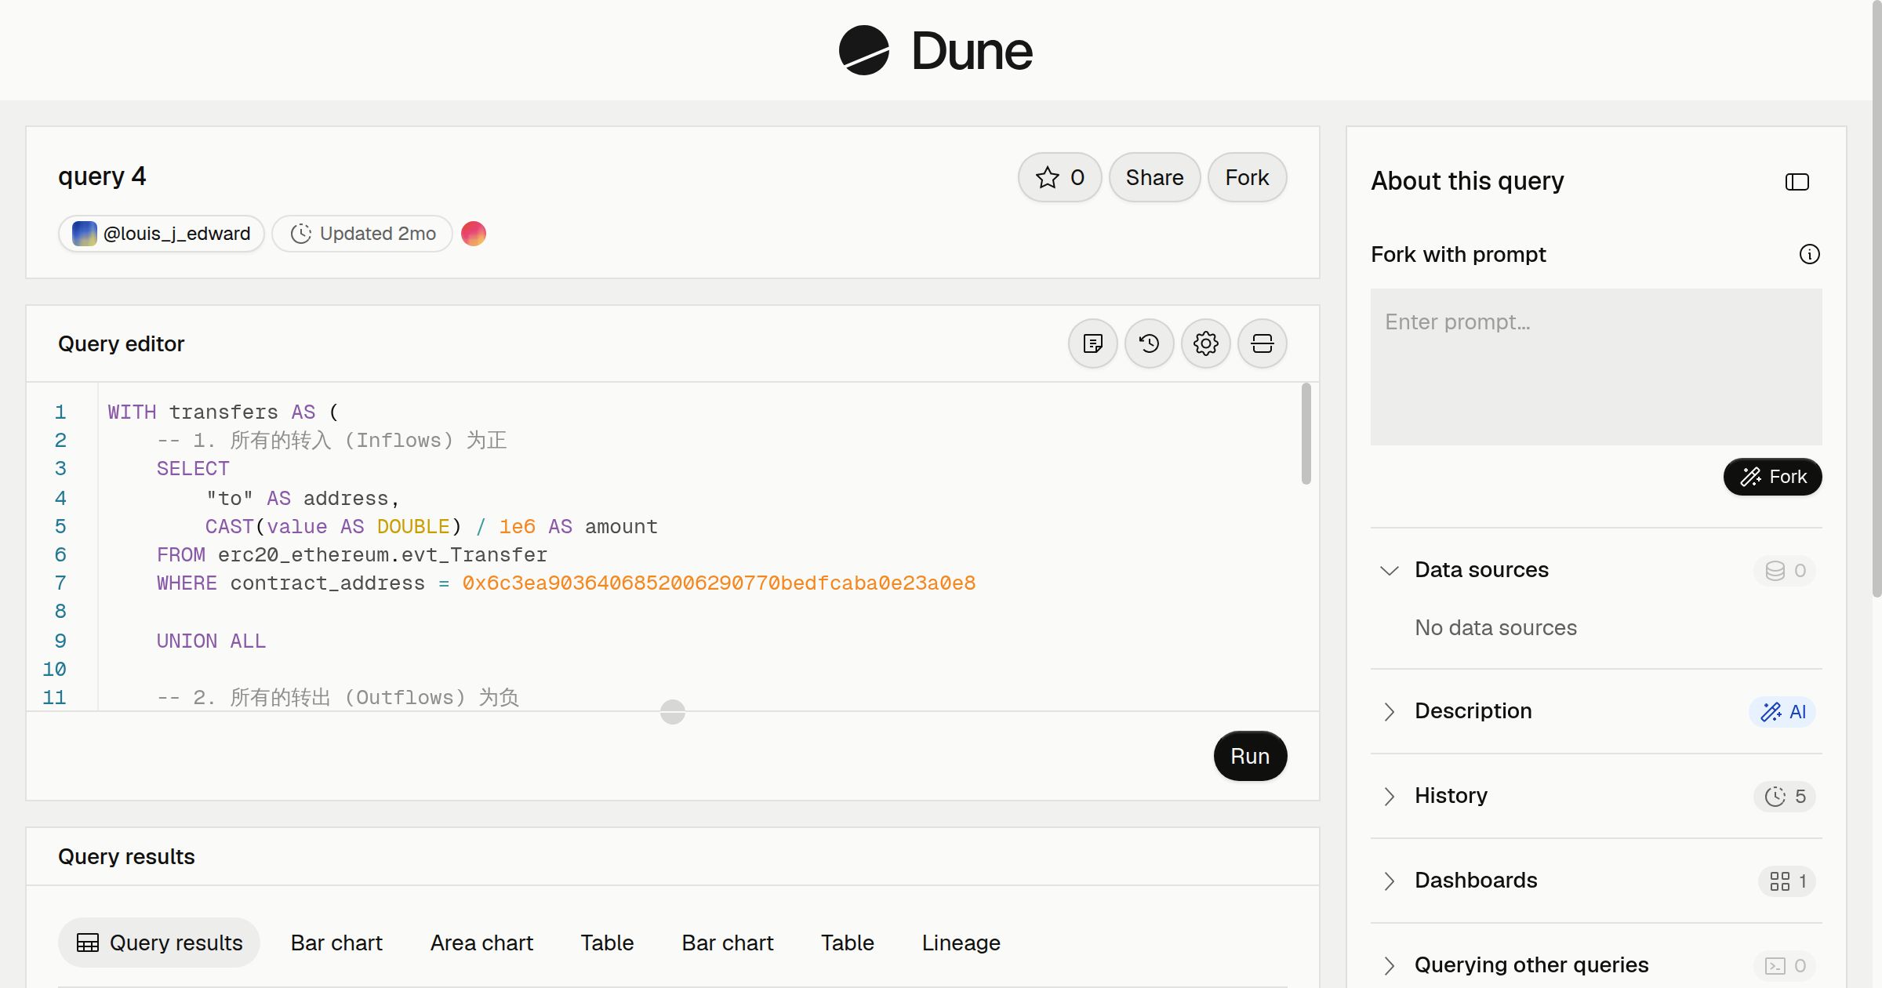Click the page vertical scrollbar
The width and height of the screenshot is (1882, 988).
click(1877, 298)
